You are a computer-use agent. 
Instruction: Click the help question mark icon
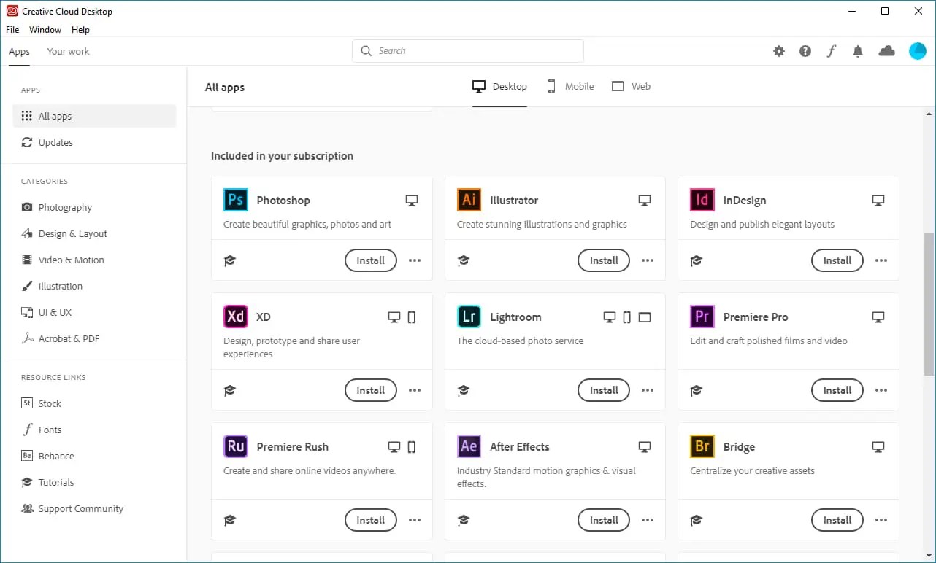pos(805,51)
